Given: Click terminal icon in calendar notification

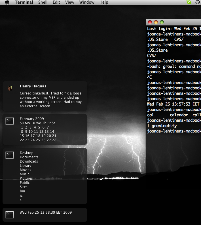Looking at the screenshot, I should point(10,121).
